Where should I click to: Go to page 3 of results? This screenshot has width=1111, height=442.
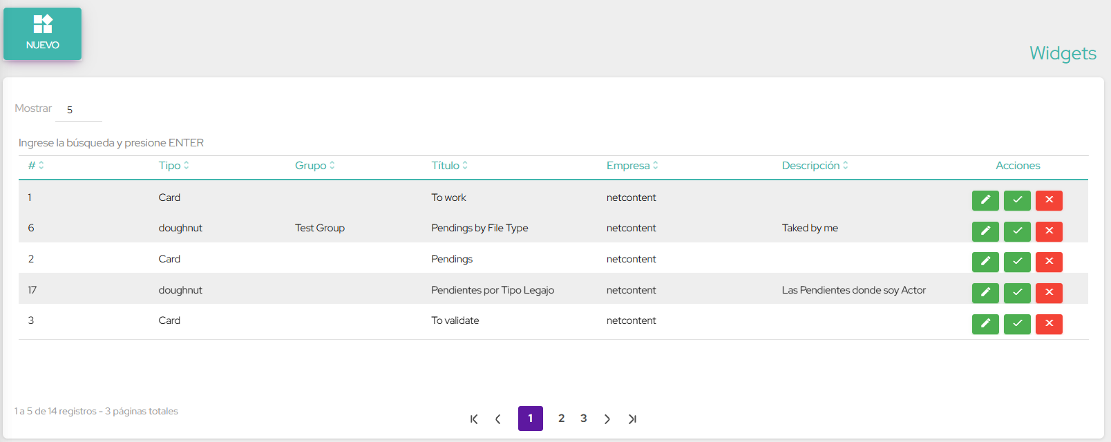(x=583, y=419)
